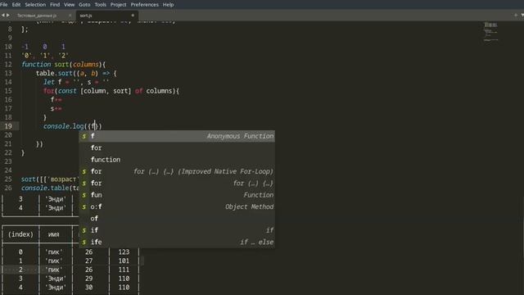Viewport: 524px width, 295px height.
Task: Pick the 'ife' if … else completion
Action: point(177,243)
